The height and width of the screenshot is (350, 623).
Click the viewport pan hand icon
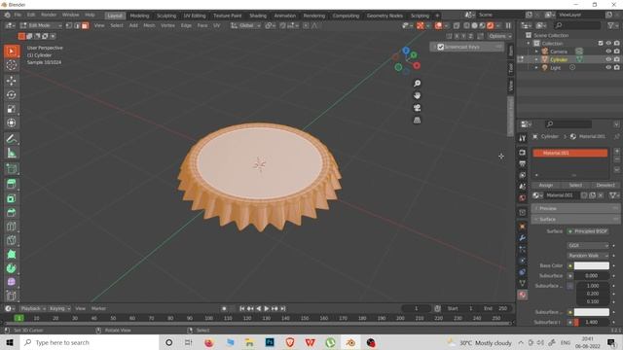coord(417,95)
